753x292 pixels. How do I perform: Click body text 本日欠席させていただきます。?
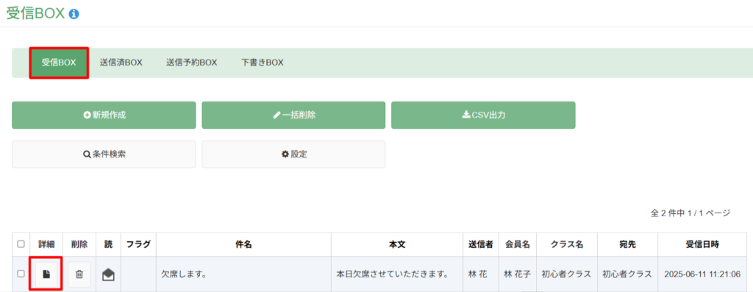[x=393, y=274]
